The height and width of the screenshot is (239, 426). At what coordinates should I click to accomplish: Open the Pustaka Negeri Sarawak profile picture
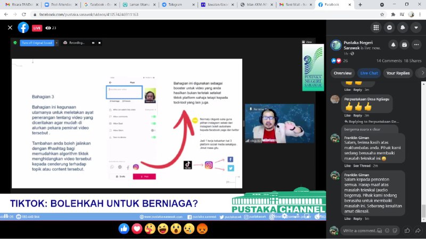(x=336, y=45)
